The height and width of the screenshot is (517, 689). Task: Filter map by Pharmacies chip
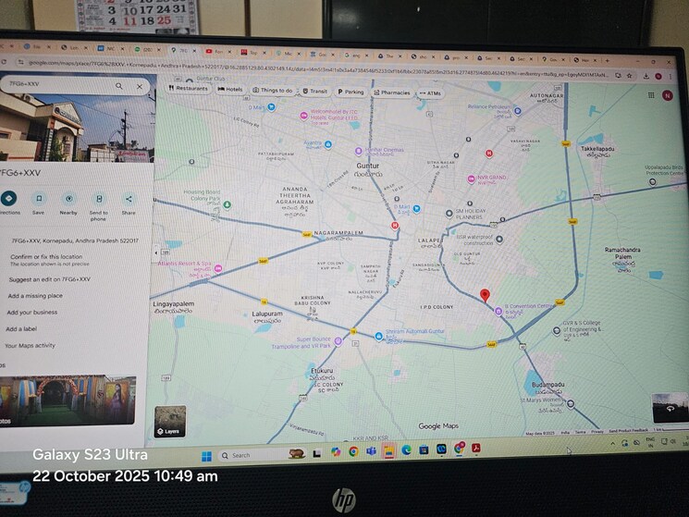[391, 92]
